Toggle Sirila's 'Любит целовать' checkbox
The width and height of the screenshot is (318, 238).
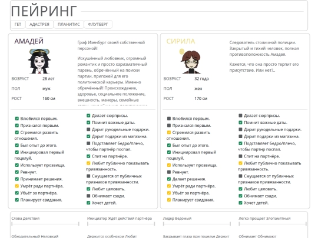[240, 189]
